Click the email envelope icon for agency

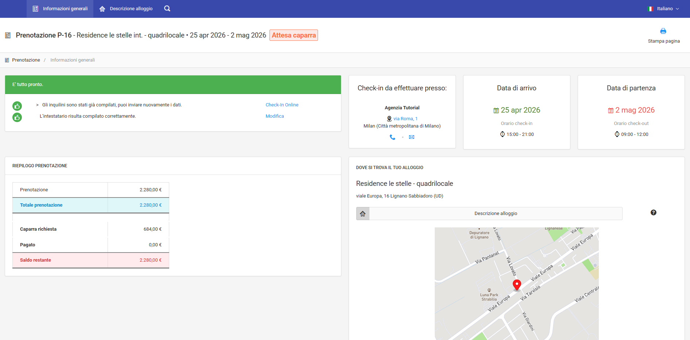(x=411, y=137)
